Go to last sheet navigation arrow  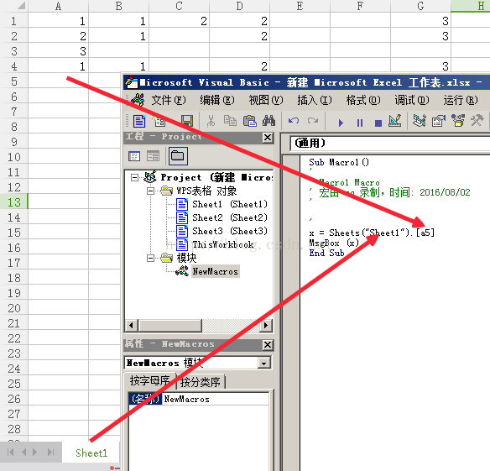50,453
